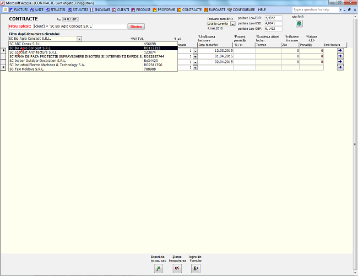Image resolution: width=358 pixels, height=276 pixels.
Task: Open the CLIENTI menu item
Action: point(121,9)
